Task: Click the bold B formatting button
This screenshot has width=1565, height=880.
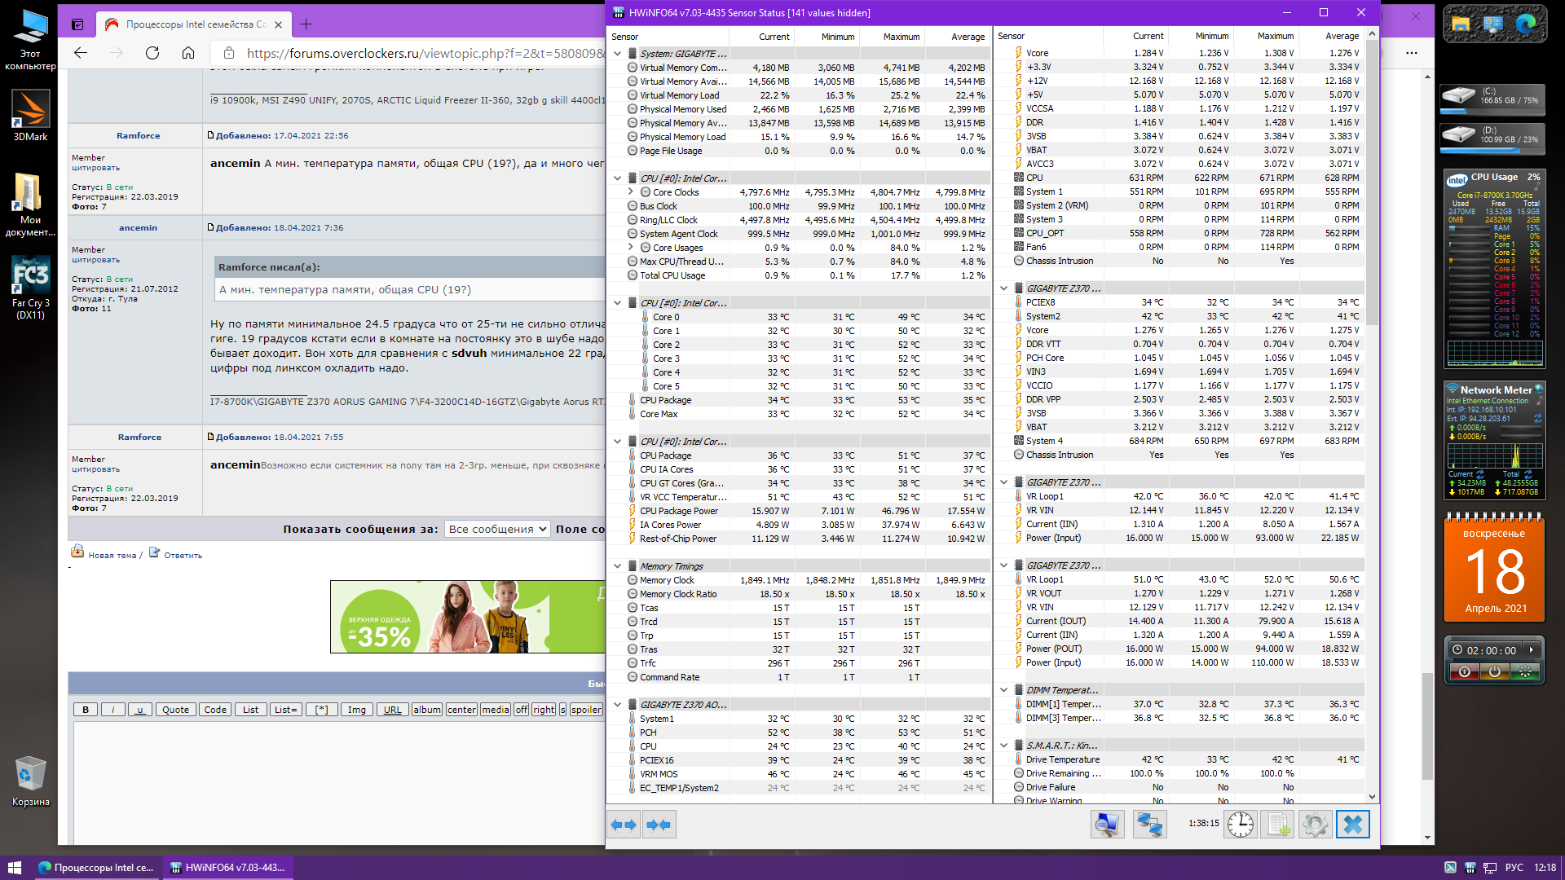Action: [86, 710]
